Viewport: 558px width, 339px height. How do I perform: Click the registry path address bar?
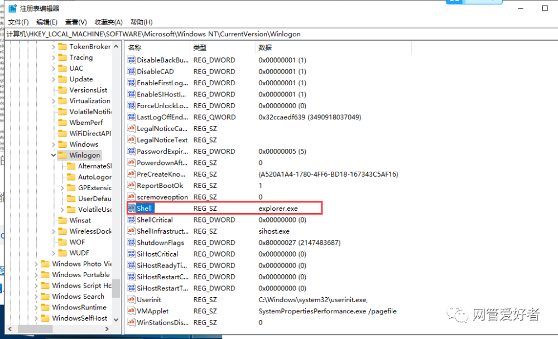281,34
